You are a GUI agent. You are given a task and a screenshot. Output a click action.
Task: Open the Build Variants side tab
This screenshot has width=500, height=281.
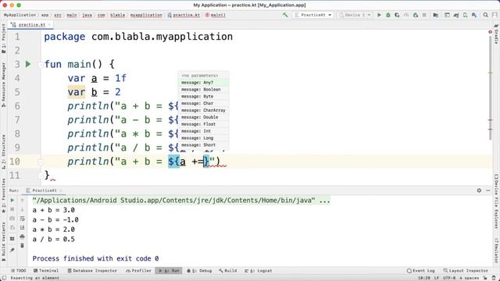(x=3, y=241)
